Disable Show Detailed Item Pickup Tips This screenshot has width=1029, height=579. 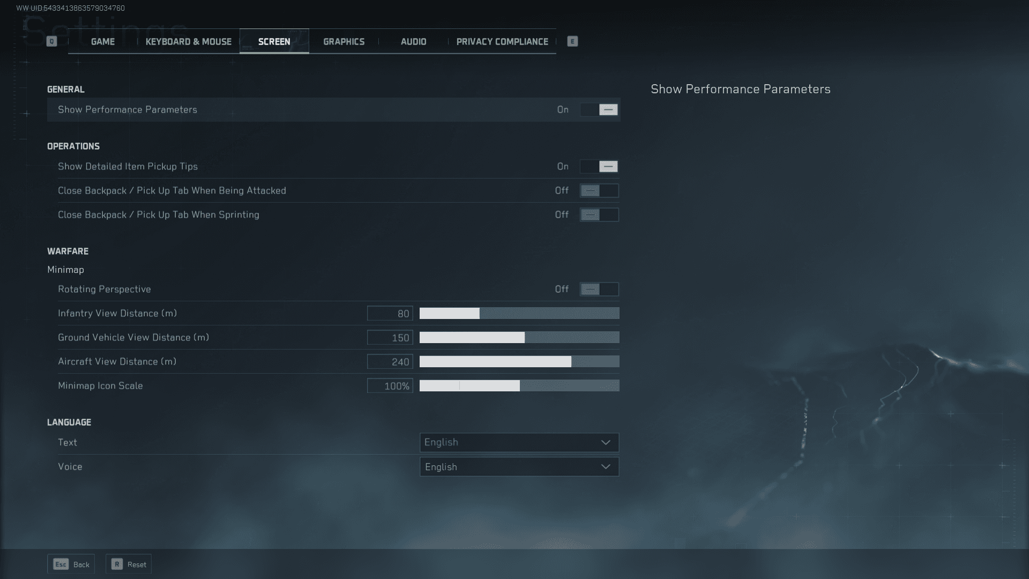click(x=599, y=167)
